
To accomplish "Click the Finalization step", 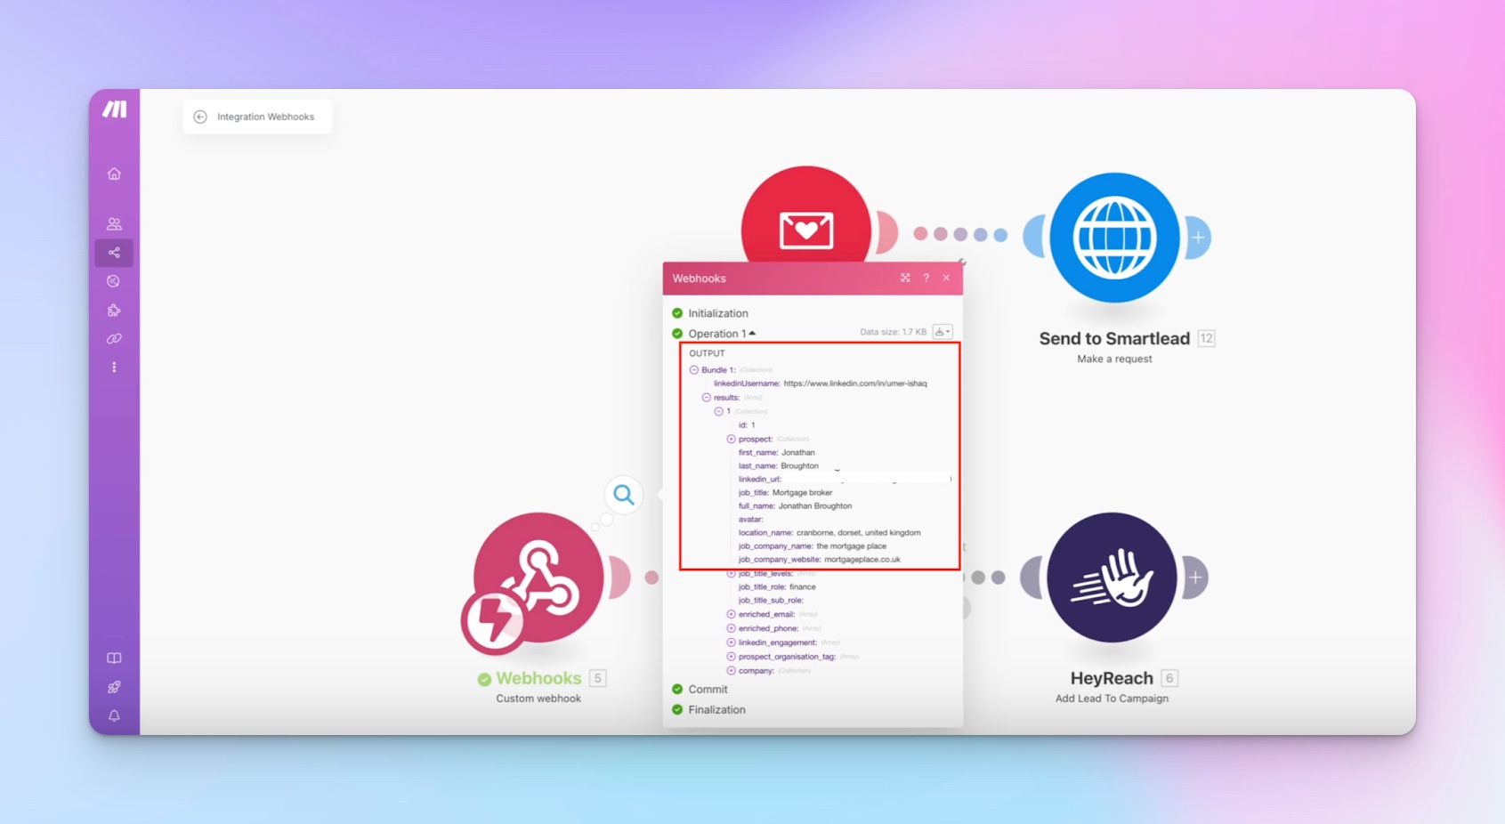I will click(716, 710).
